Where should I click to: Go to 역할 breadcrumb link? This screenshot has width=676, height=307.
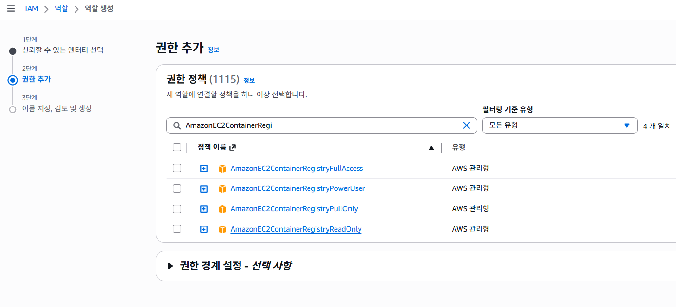pos(61,9)
